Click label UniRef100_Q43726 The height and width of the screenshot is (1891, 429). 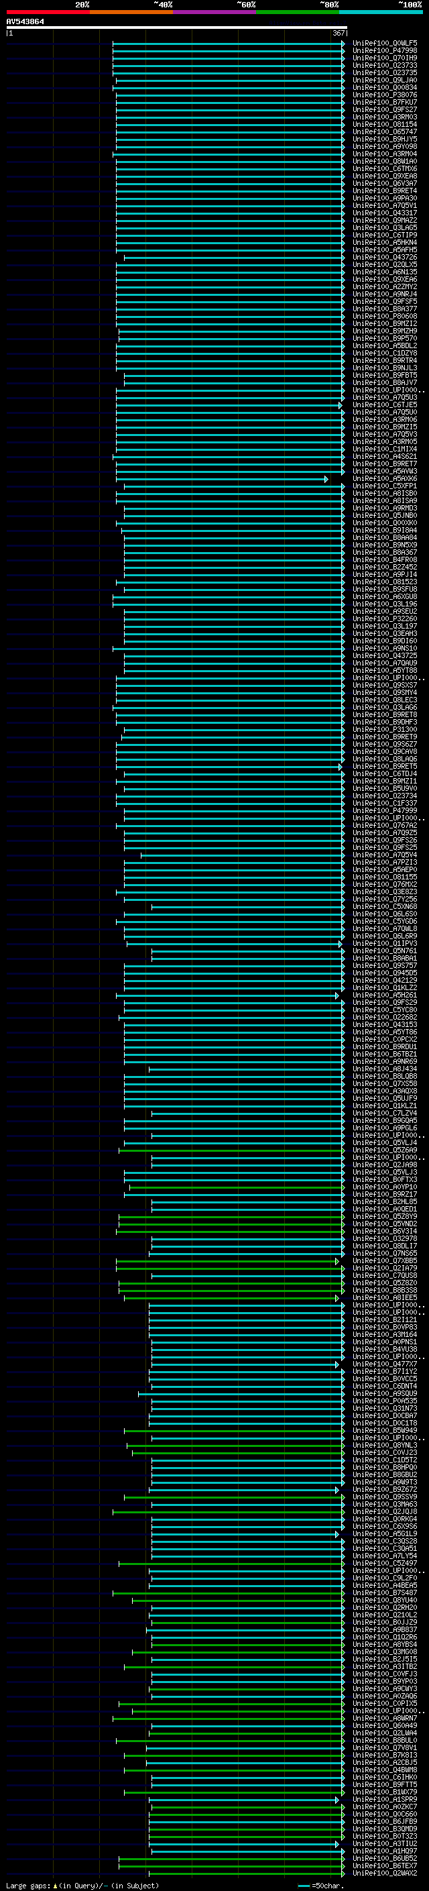385,257
